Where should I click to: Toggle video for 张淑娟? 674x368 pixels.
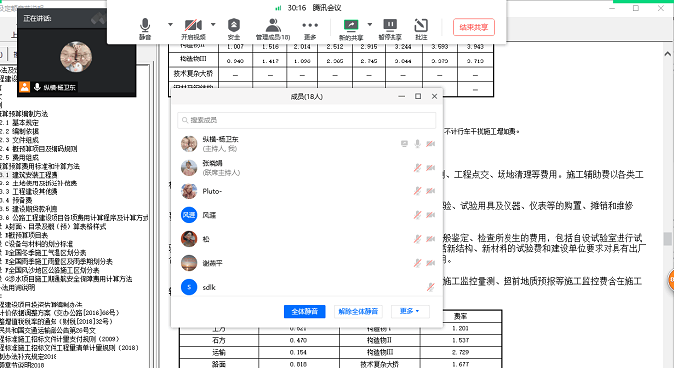click(x=430, y=168)
